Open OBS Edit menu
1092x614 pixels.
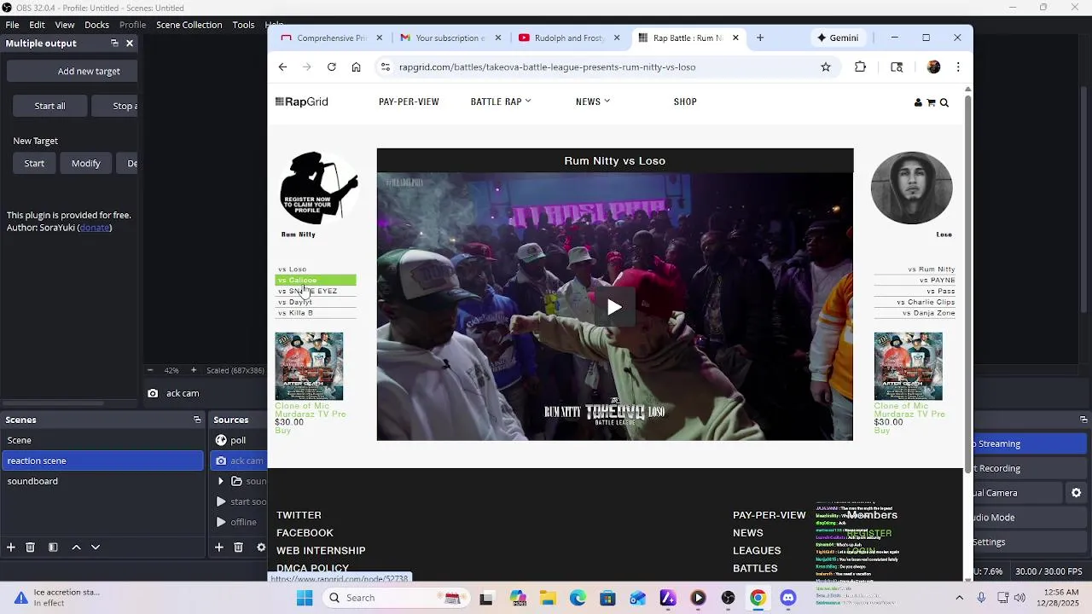pyautogui.click(x=38, y=25)
